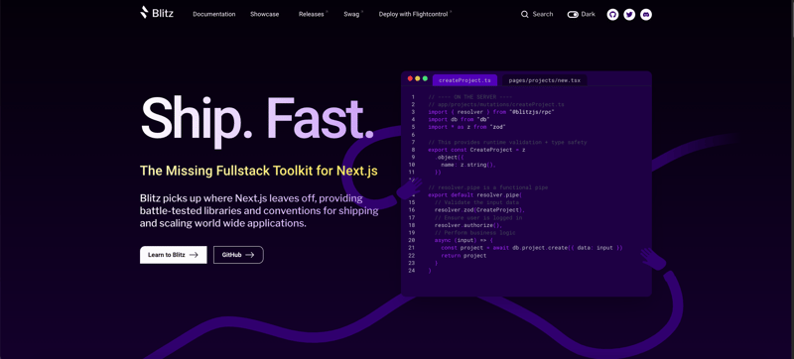This screenshot has width=794, height=359.
Task: Open Deploy with Flightcontrol link
Action: [414, 14]
